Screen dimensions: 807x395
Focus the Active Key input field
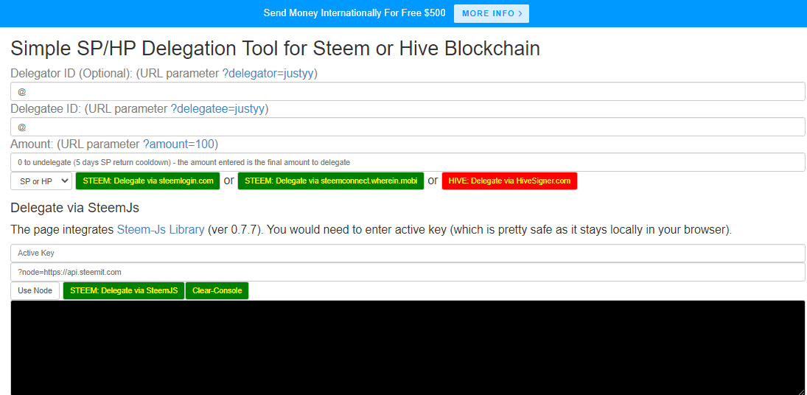(x=408, y=253)
